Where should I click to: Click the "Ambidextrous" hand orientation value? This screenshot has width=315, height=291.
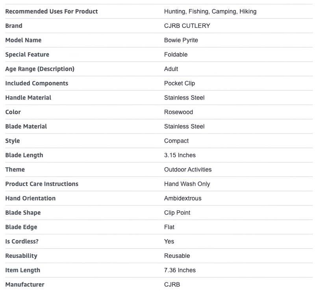[x=182, y=198]
